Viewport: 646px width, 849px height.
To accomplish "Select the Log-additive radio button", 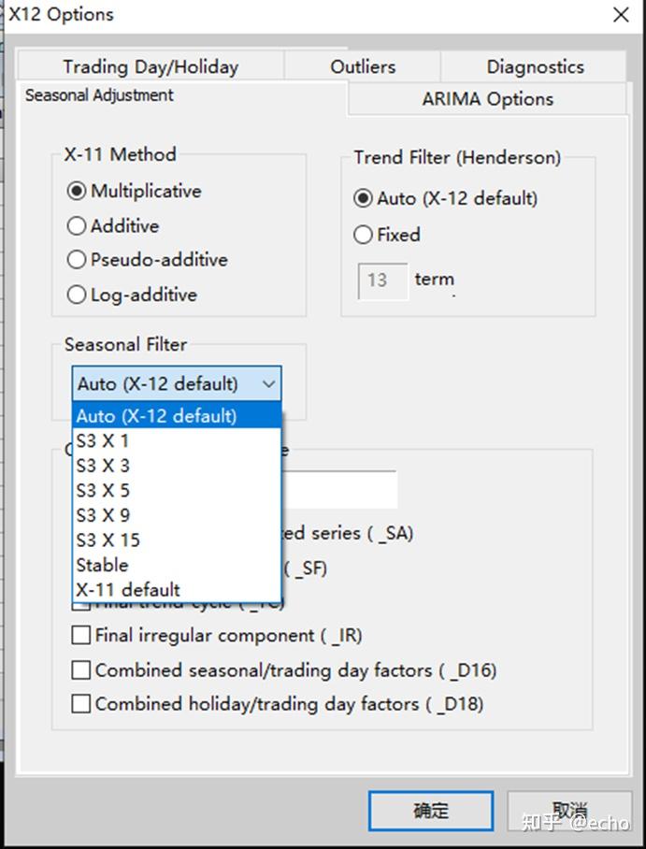I will point(78,295).
